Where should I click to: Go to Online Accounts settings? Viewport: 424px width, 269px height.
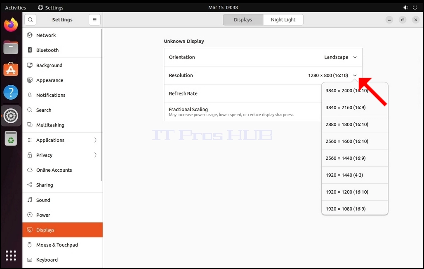(62, 170)
